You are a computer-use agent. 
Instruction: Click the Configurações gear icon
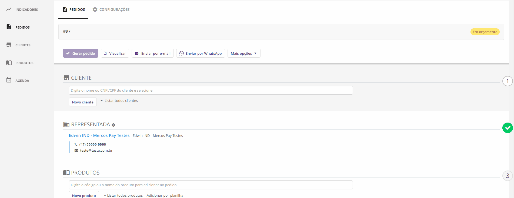(x=95, y=9)
